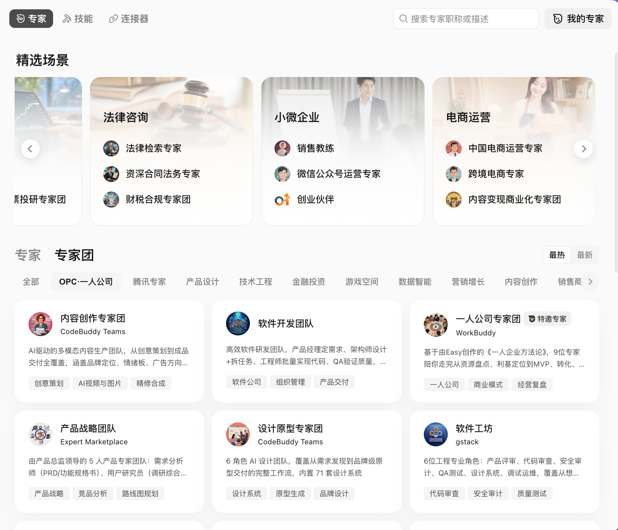Viewport: 618px width, 530px height.
Task: Open 一人公司专家团 card avatar
Action: click(x=436, y=325)
